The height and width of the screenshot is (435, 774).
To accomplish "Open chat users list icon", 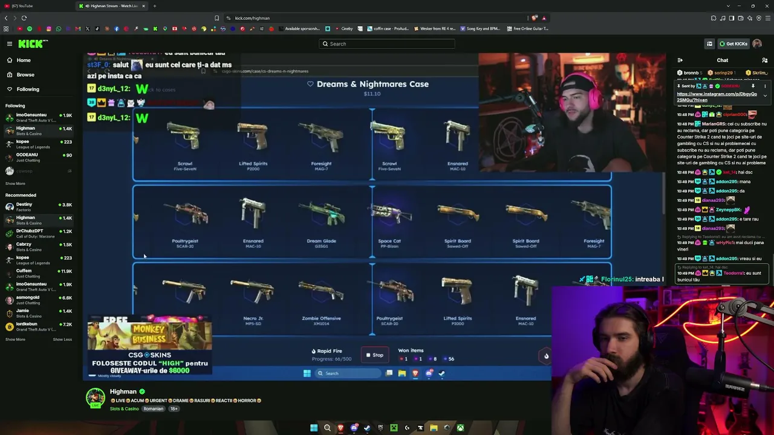I will (x=764, y=60).
